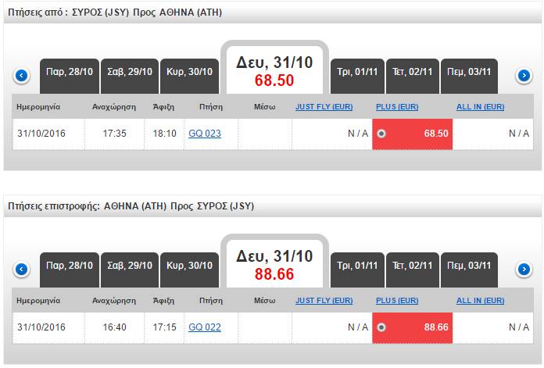This screenshot has width=544, height=368.
Task: Switch to Τρι, 01/11 outbound date tab
Action: click(x=356, y=72)
